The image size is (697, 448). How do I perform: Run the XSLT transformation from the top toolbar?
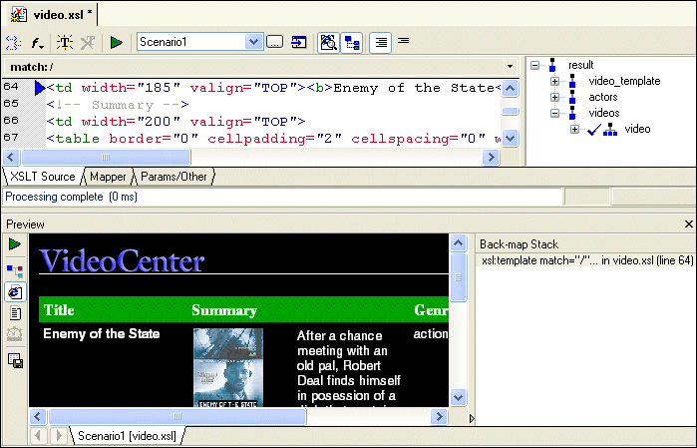117,42
